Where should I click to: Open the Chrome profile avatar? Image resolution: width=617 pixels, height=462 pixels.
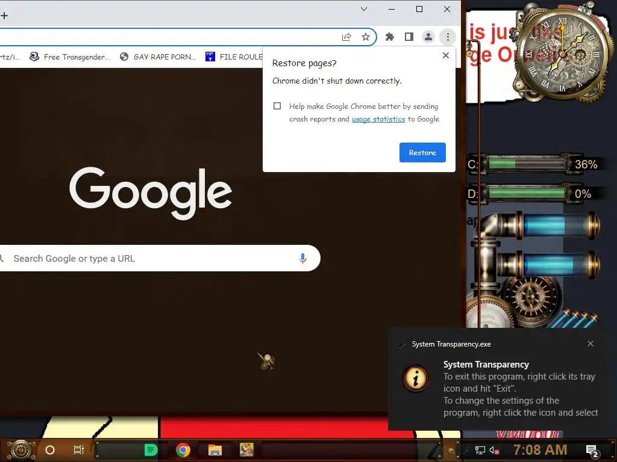pos(428,37)
